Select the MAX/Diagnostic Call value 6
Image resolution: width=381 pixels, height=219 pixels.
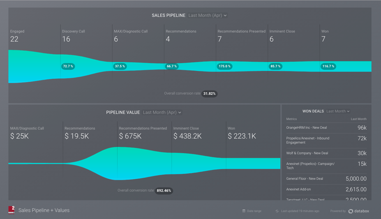pos(116,39)
